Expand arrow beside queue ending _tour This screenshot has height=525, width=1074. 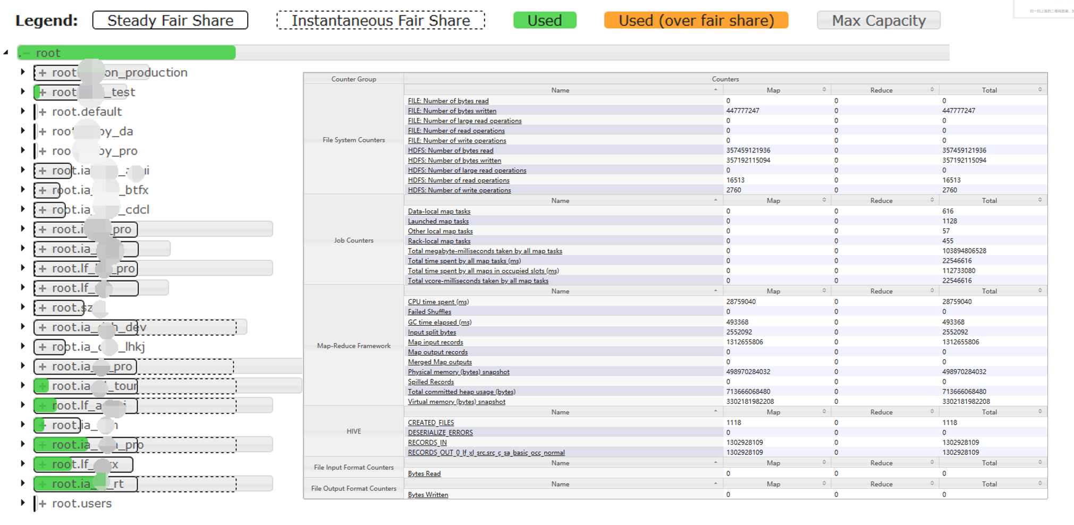[23, 385]
